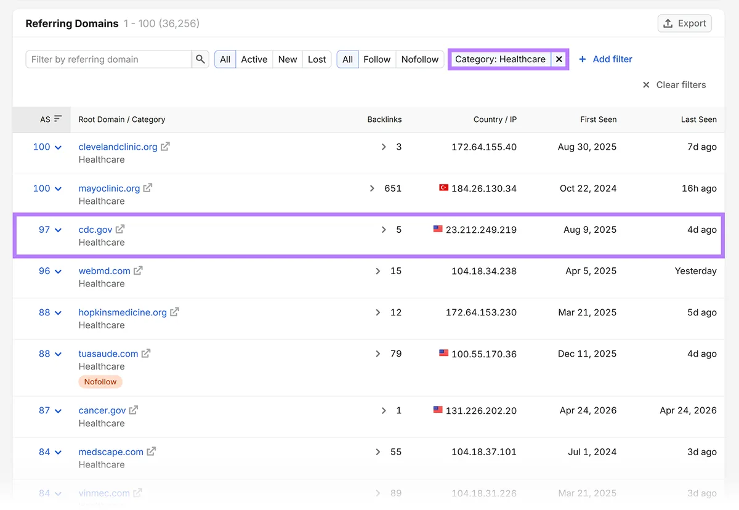Click Add filter
The image size is (739, 510).
605,59
